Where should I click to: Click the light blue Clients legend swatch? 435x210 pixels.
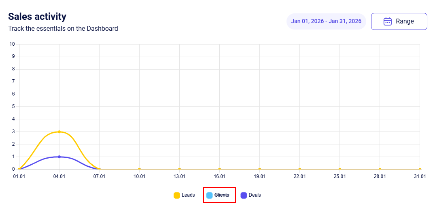[x=209, y=195]
